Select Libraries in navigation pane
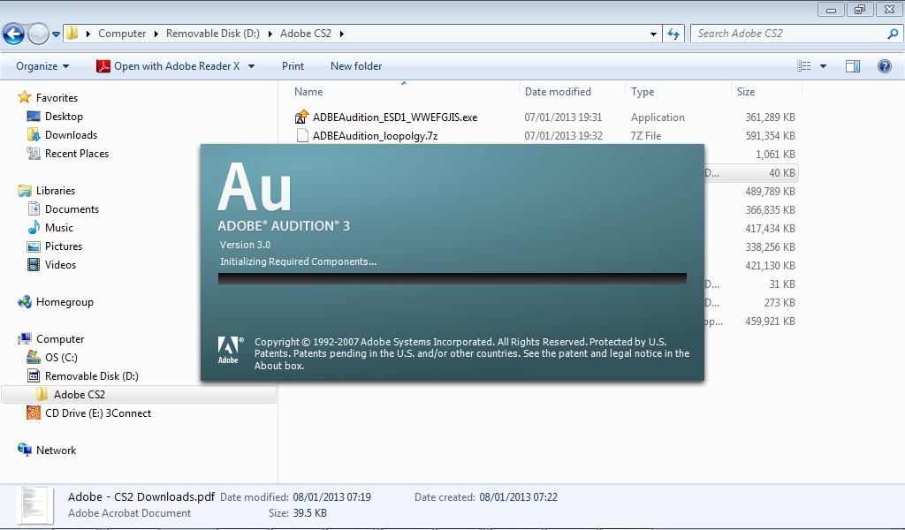The height and width of the screenshot is (530, 905). pos(56,190)
